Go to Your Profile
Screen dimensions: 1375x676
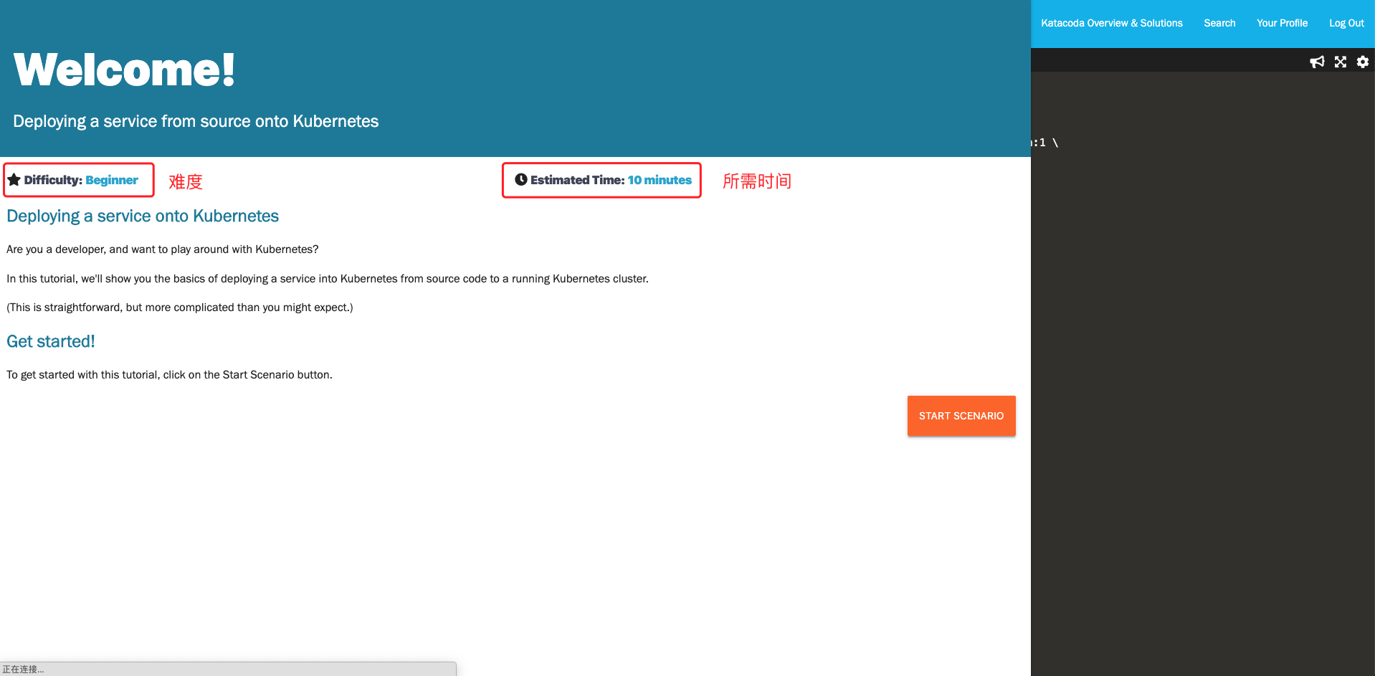point(1282,22)
